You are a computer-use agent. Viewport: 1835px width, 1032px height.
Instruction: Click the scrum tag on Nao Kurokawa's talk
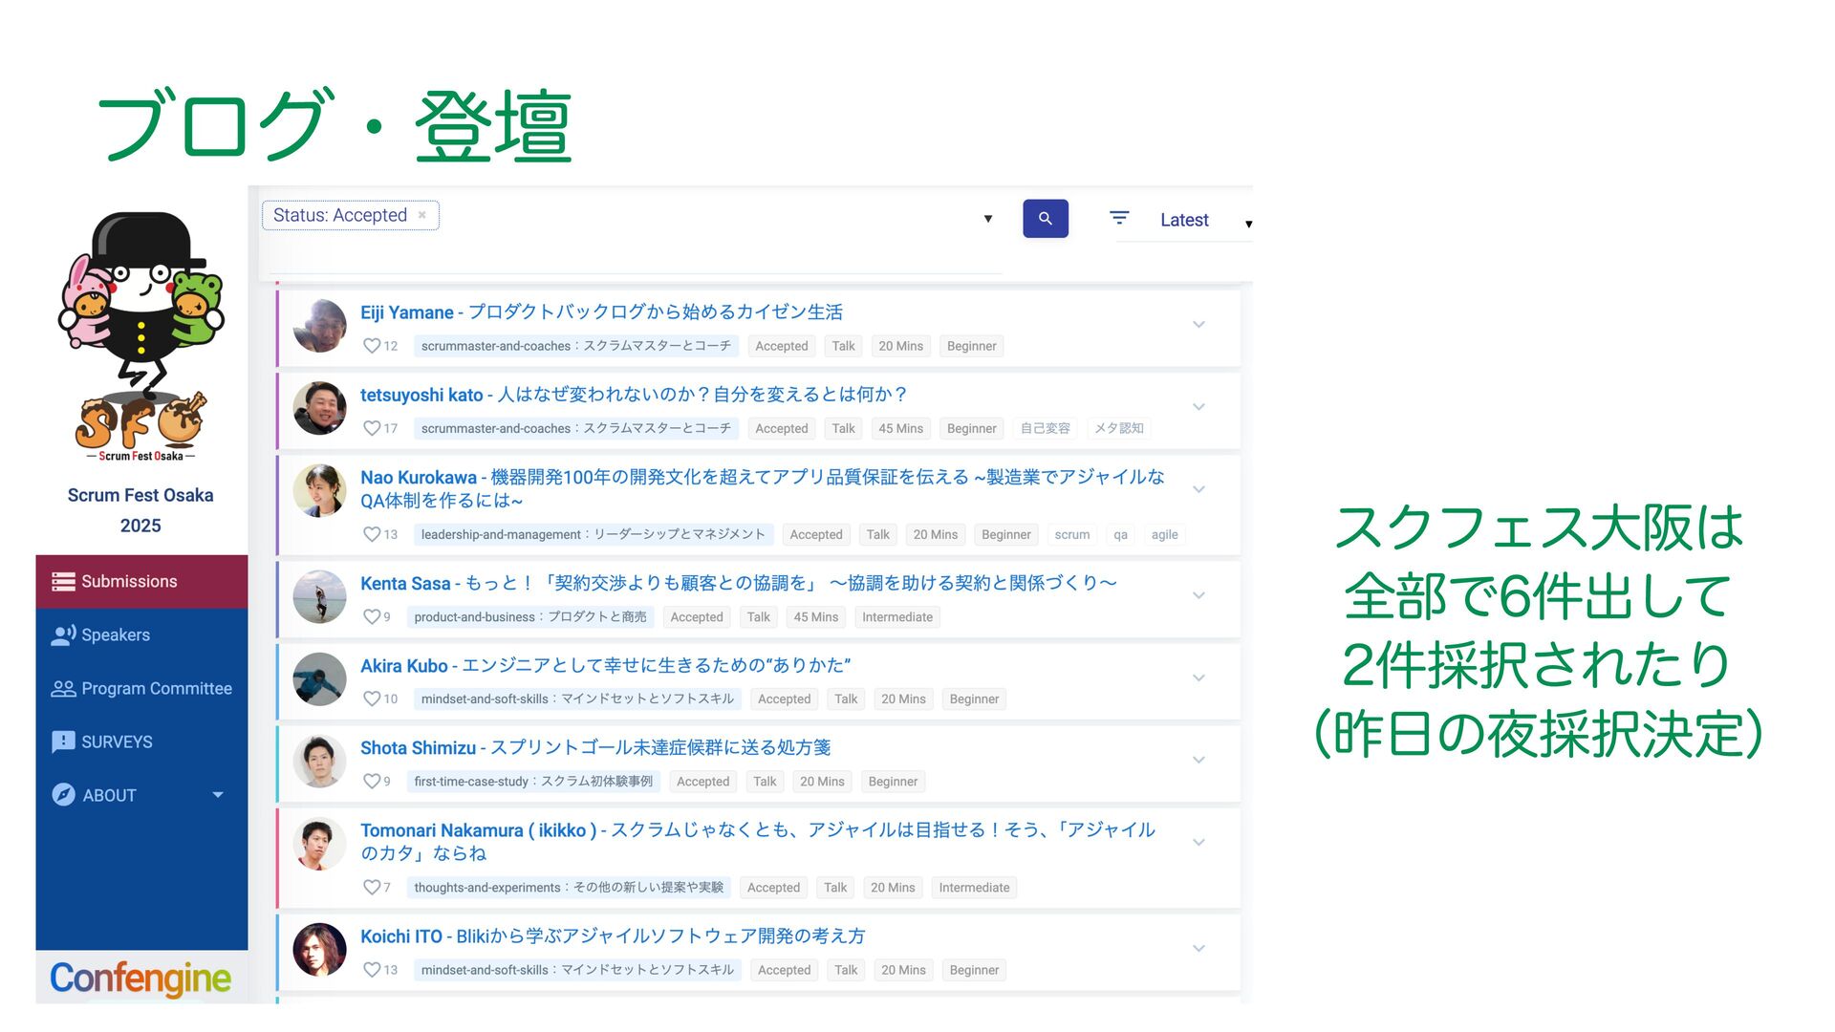(x=1071, y=534)
